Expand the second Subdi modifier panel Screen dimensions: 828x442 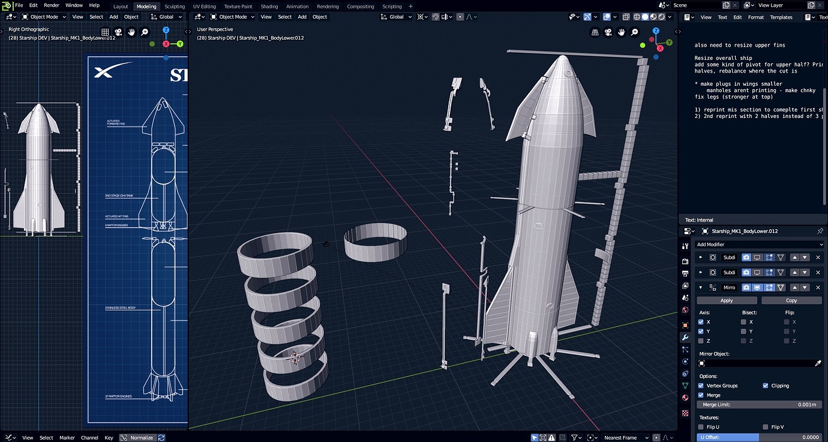tap(701, 273)
